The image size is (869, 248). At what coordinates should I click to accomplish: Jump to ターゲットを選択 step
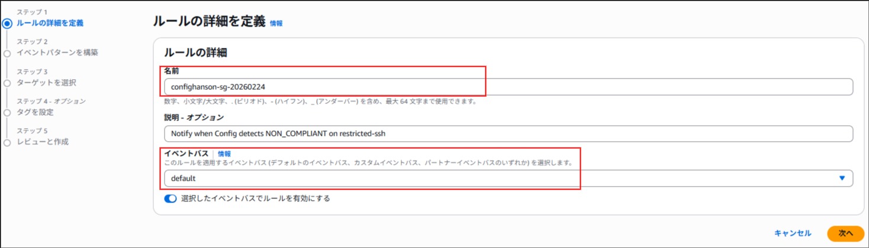pos(46,83)
